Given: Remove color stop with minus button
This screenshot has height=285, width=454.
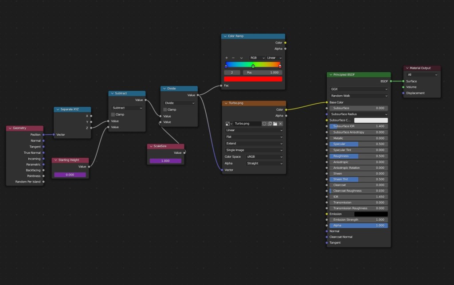Looking at the screenshot, I should (x=233, y=58).
